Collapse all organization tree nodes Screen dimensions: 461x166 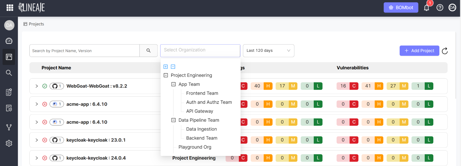coord(173,67)
